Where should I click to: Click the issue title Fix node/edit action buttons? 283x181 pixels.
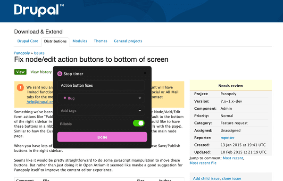91,59
